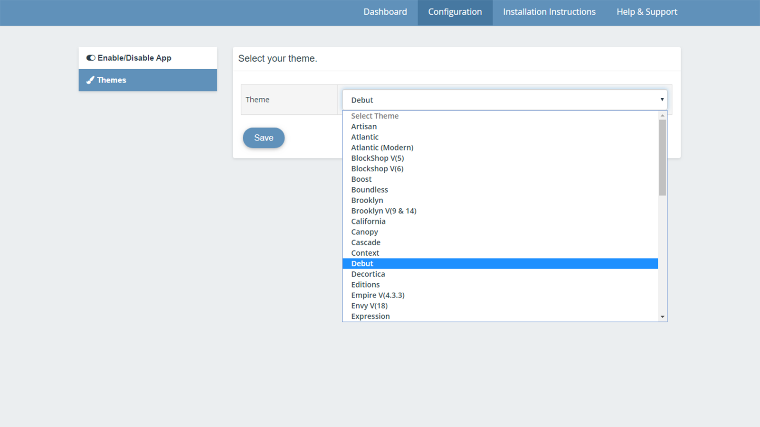Go to Help & Support

pyautogui.click(x=647, y=12)
